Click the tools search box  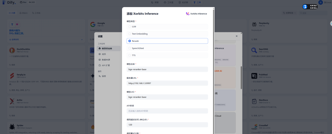(x=313, y=13)
